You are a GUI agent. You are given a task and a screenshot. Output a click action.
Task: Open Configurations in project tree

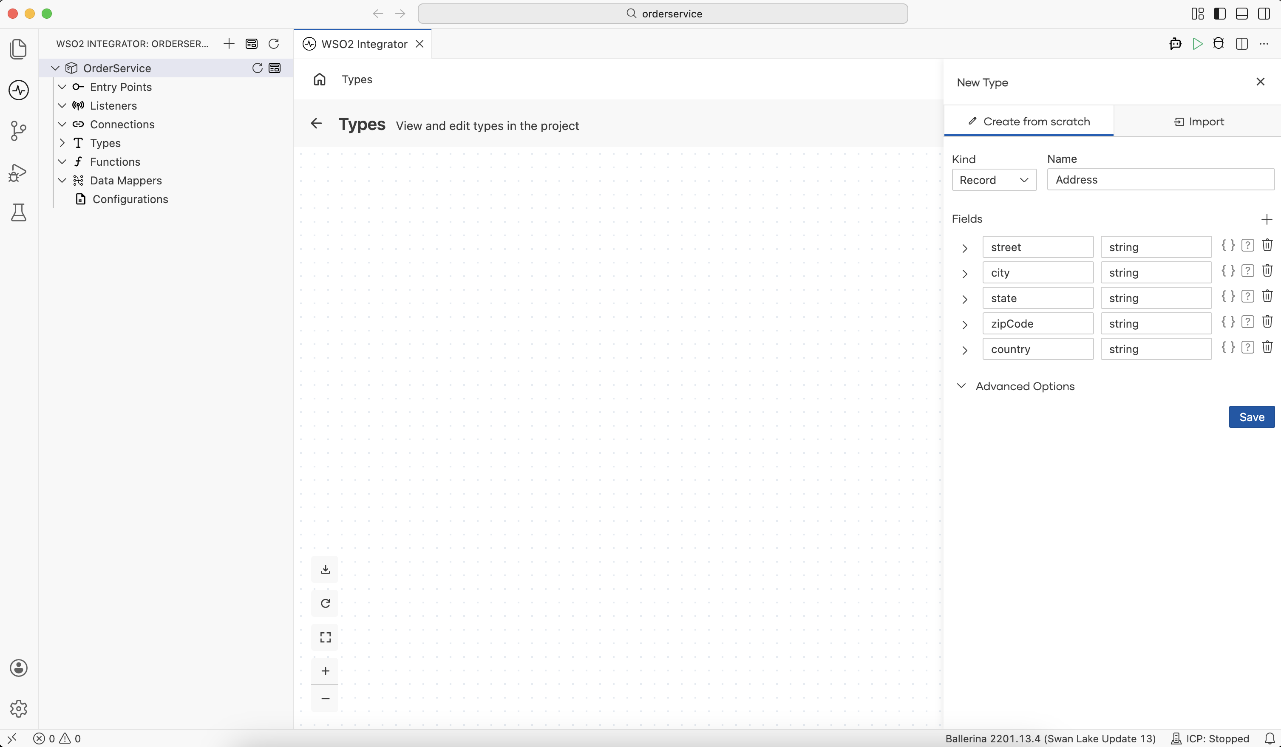point(130,199)
